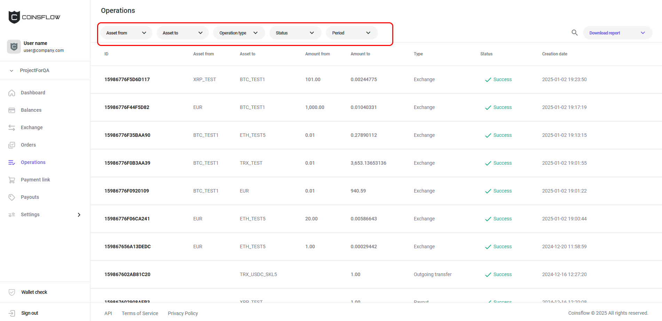Open the Operation type filter dropdown
This screenshot has width=662, height=321.
point(239,33)
